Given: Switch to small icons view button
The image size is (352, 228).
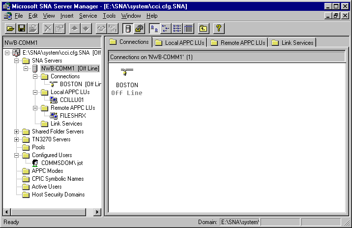Looking at the screenshot, I should 165,29.
